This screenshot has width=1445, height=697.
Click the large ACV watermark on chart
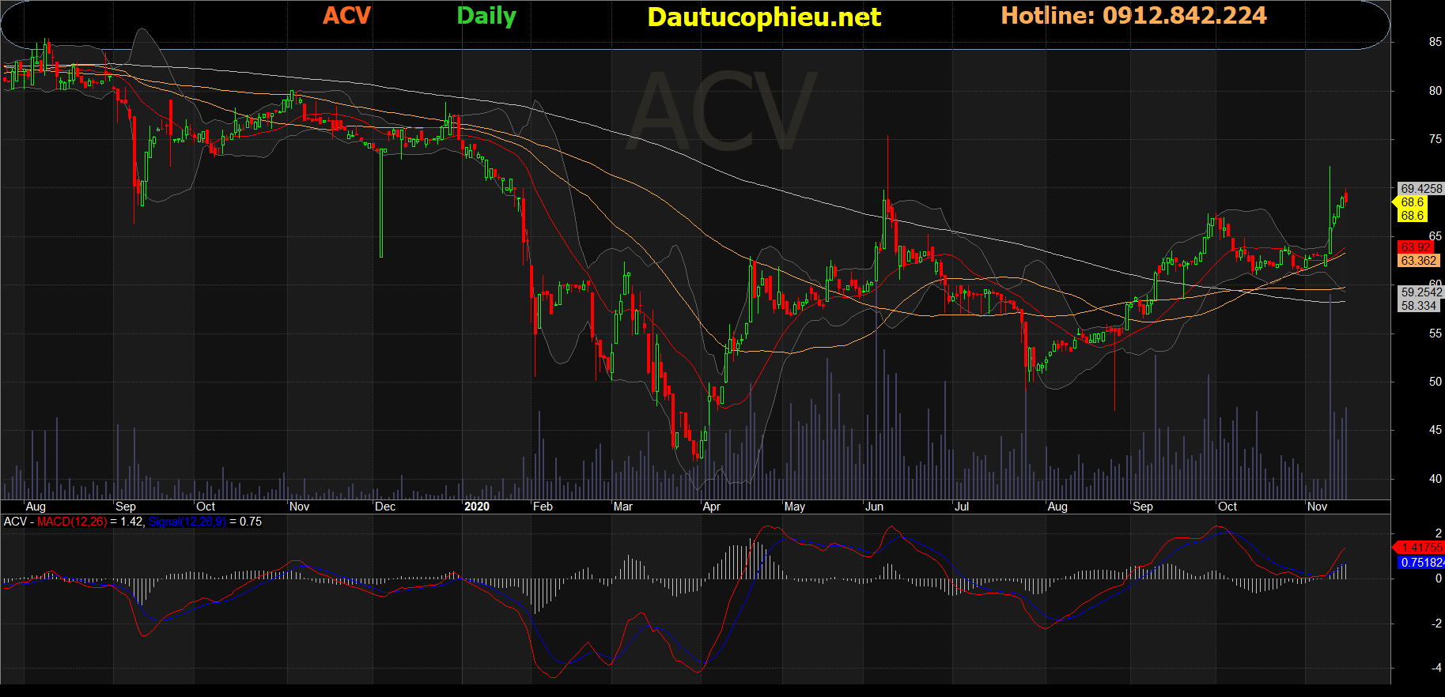click(722, 111)
